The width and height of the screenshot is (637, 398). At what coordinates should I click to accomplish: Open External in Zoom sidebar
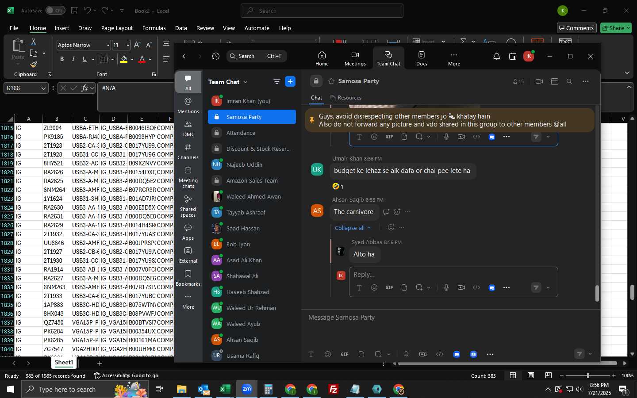188,255
